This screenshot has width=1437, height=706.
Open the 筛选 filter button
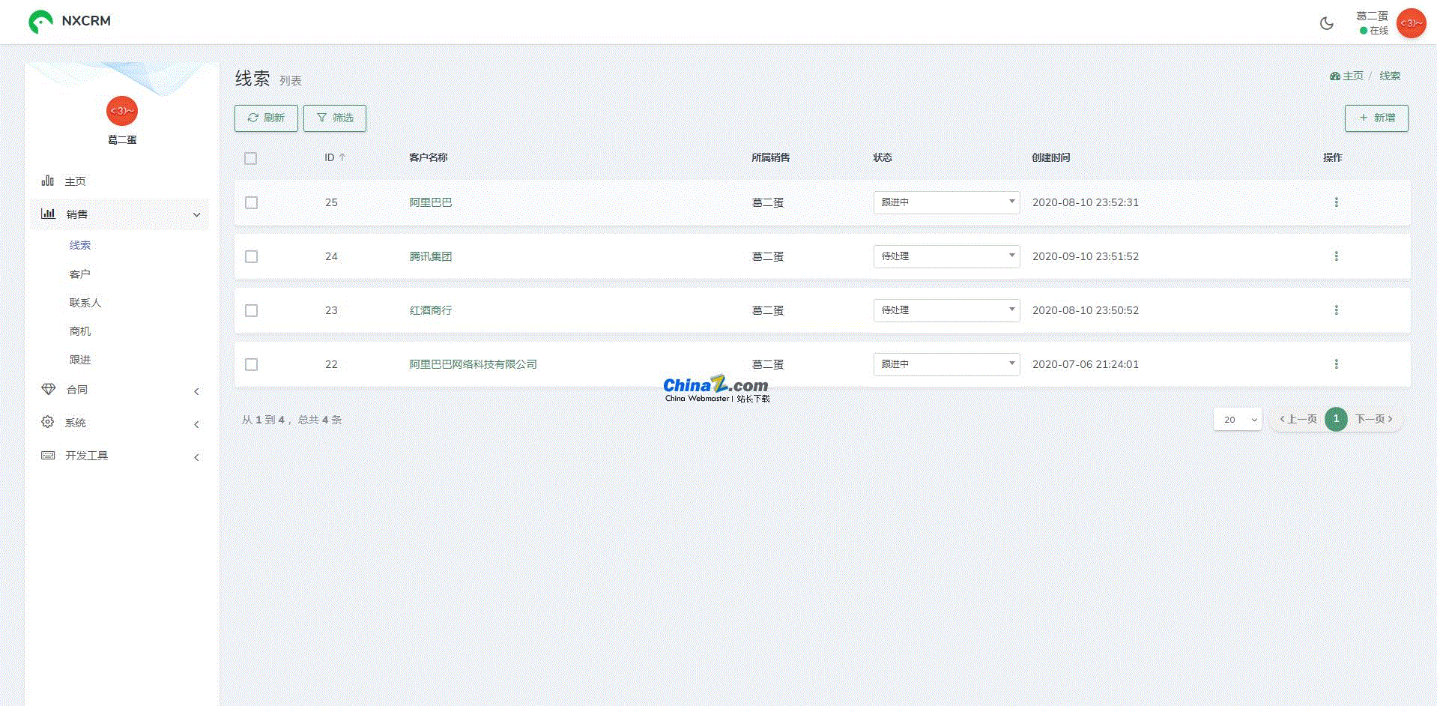[x=334, y=118]
